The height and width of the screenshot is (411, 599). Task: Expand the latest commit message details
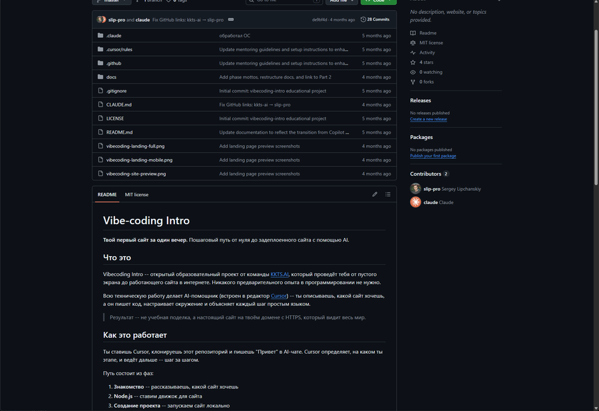231,19
